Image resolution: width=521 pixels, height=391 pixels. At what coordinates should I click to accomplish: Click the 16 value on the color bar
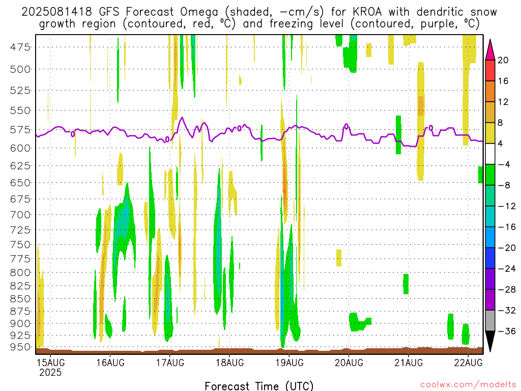503,81
